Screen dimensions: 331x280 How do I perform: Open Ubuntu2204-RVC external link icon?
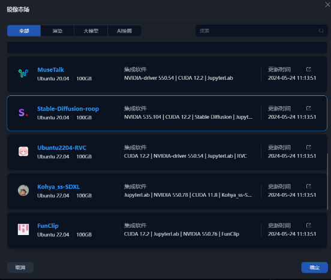tap(308, 147)
